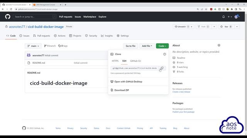247x138 pixels.
Task: Click the Unwatch button
Action: 182,26
